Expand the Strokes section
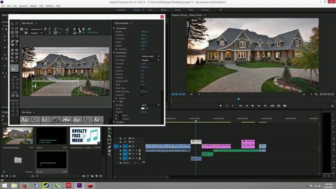The image size is (336, 189). 114,122
